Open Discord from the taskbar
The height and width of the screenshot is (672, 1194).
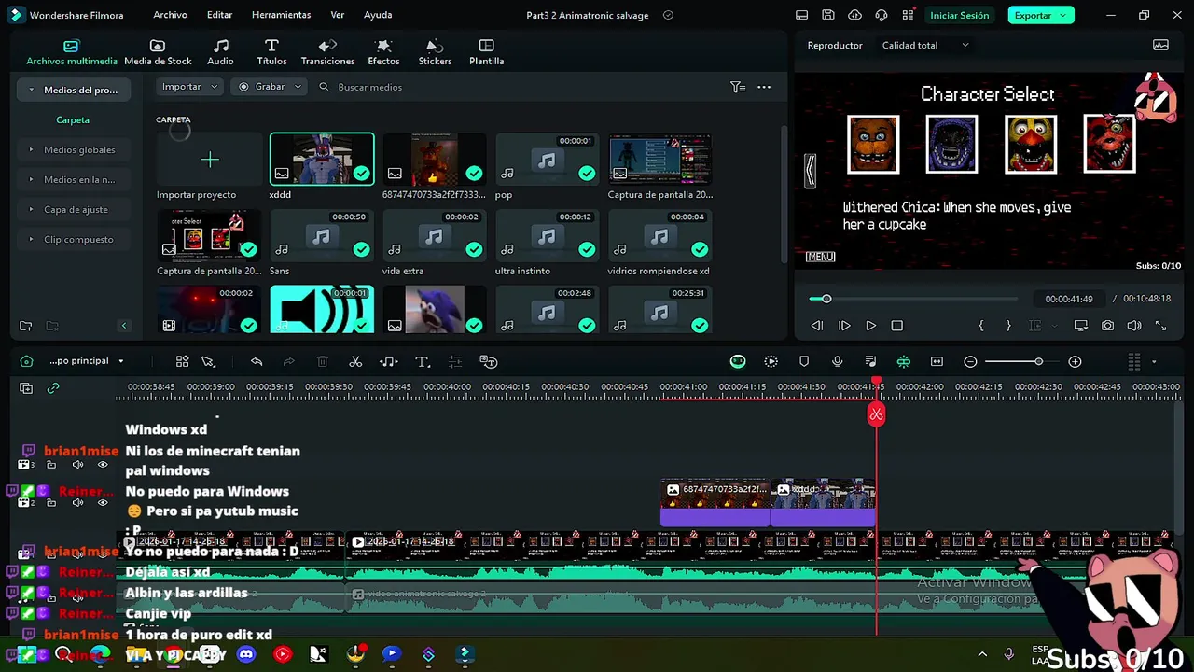point(245,654)
